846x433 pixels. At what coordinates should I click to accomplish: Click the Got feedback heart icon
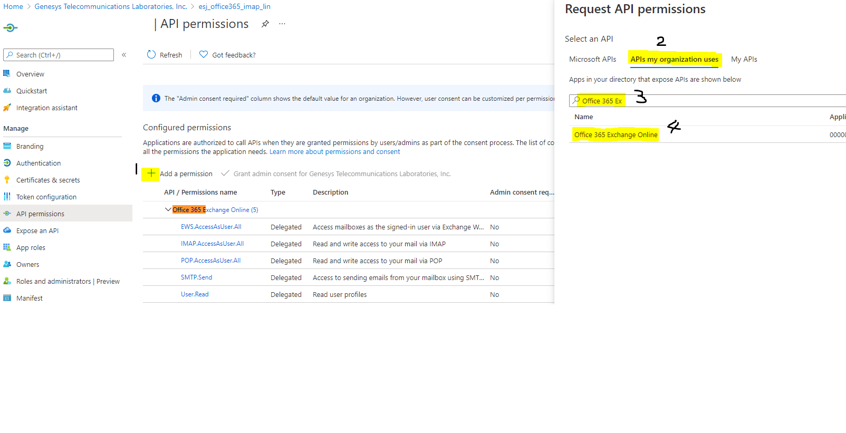(x=204, y=55)
